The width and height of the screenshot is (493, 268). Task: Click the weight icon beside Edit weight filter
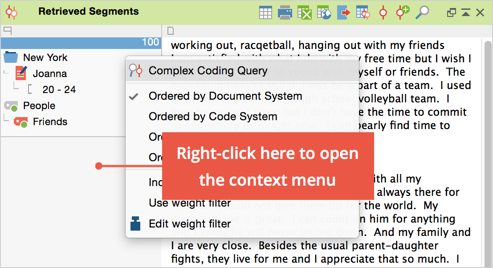pyautogui.click(x=135, y=223)
